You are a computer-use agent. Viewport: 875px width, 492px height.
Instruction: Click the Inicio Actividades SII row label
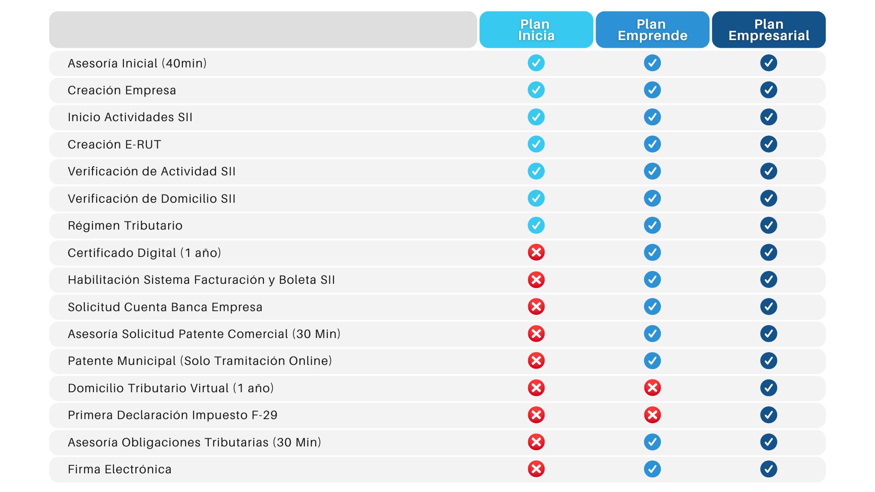[x=130, y=117]
